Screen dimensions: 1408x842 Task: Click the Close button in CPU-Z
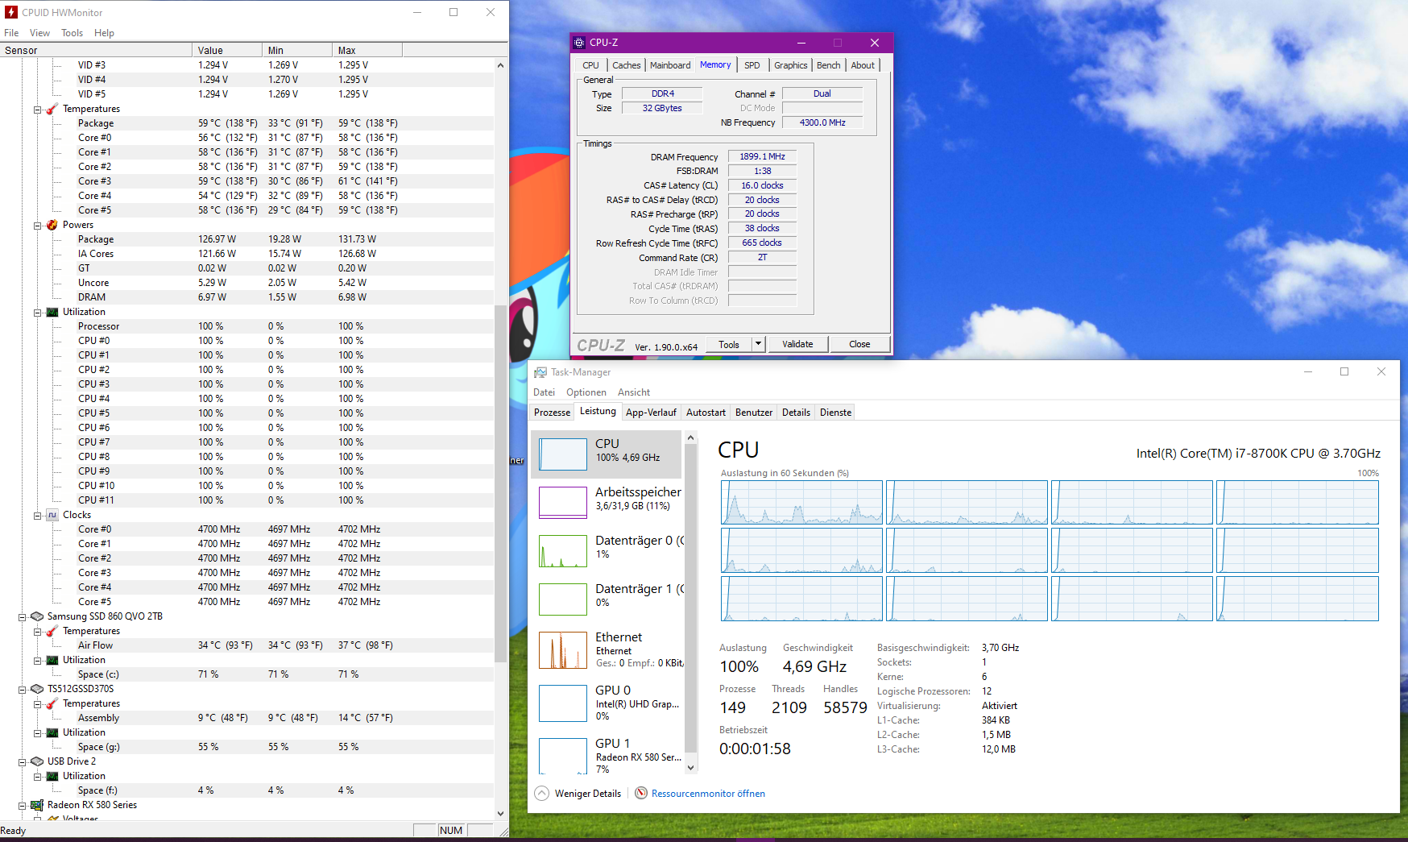click(x=859, y=344)
